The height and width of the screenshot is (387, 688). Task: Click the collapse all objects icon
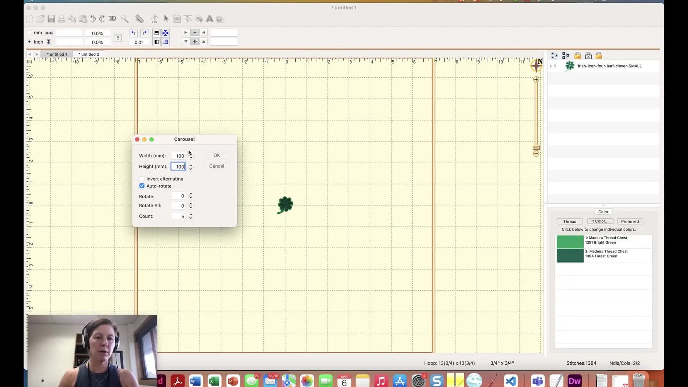(566, 56)
